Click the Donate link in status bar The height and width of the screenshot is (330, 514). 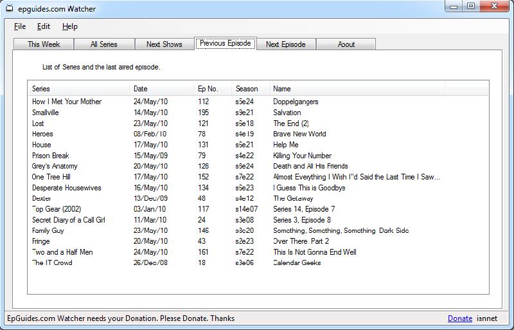(x=460, y=318)
